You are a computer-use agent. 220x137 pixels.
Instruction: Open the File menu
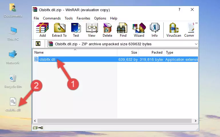36,18
